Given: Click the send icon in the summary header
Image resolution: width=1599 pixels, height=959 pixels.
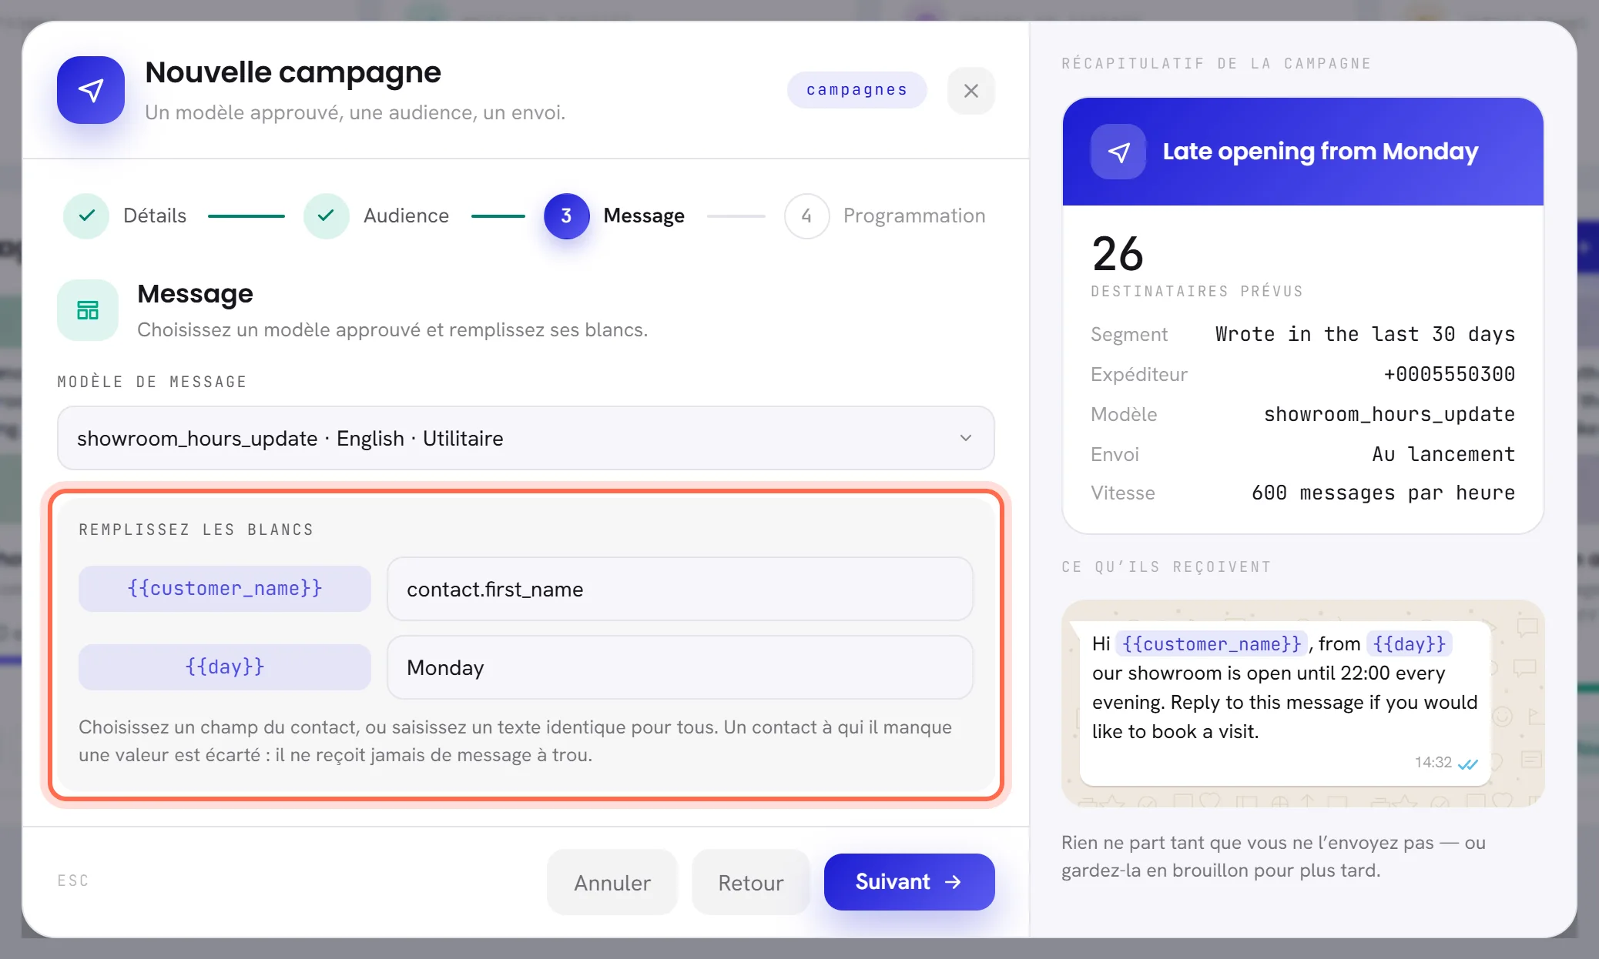Looking at the screenshot, I should (1118, 152).
